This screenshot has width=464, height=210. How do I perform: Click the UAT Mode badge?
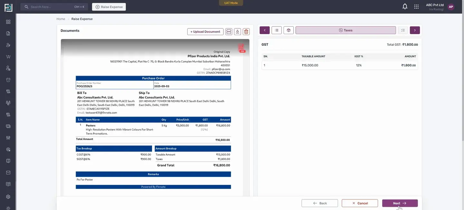point(231,3)
